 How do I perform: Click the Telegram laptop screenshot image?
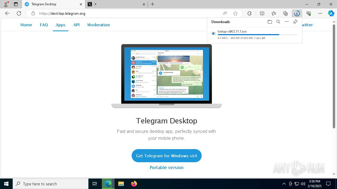[166, 76]
